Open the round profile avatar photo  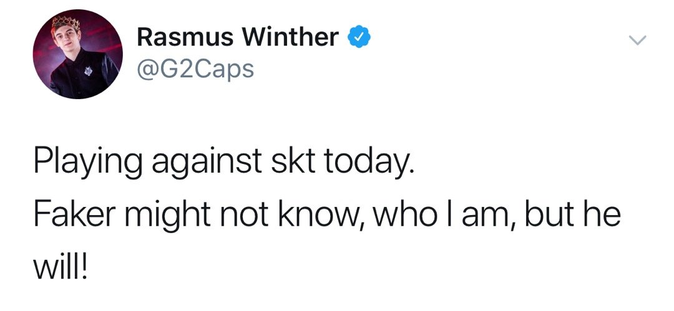click(79, 55)
